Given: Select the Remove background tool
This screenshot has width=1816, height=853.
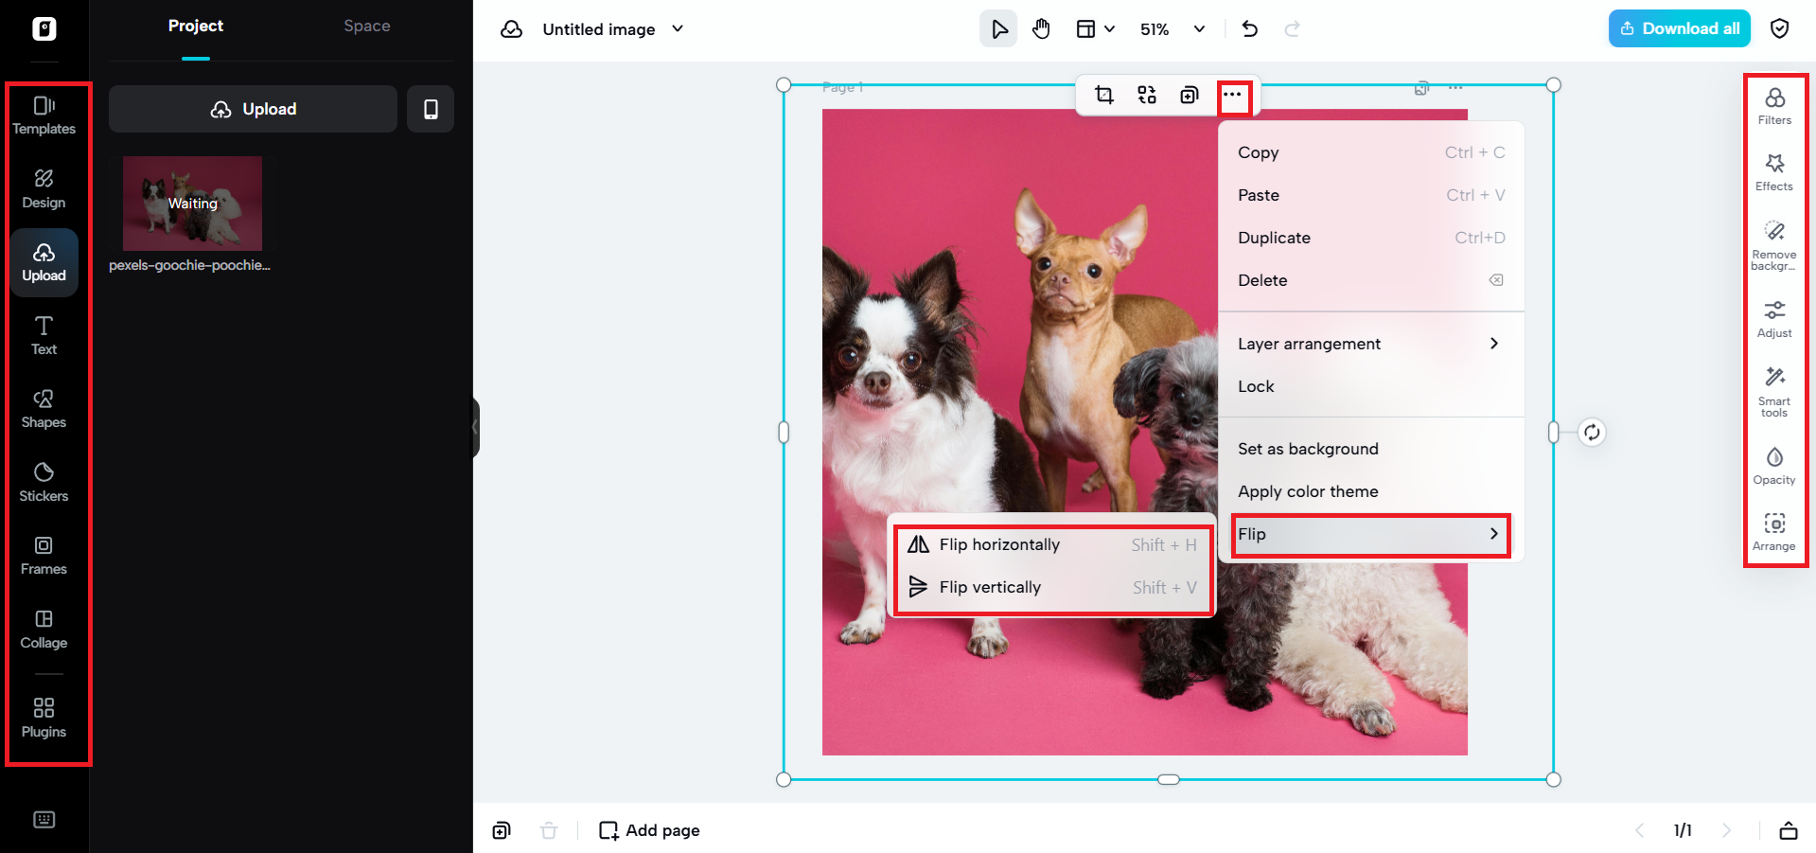Looking at the screenshot, I should [1773, 244].
